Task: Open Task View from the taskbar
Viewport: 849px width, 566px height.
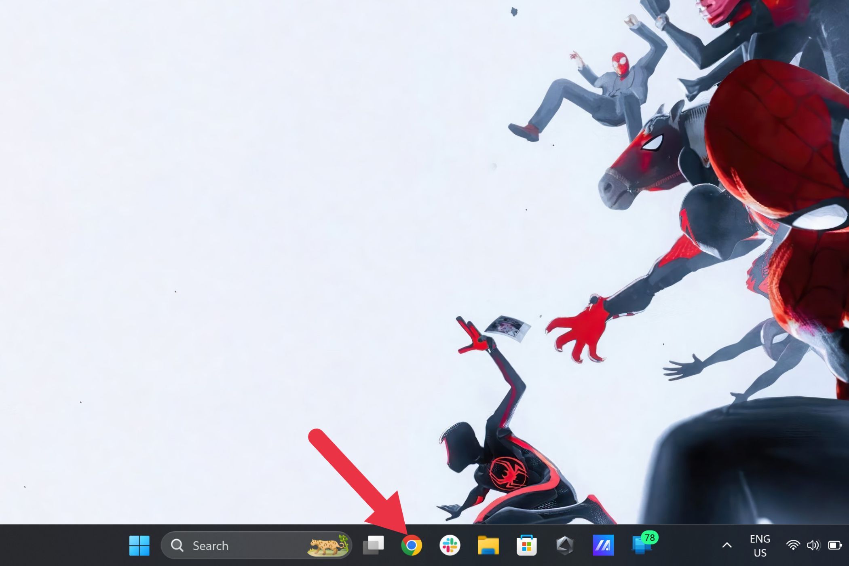Action: [x=373, y=545]
